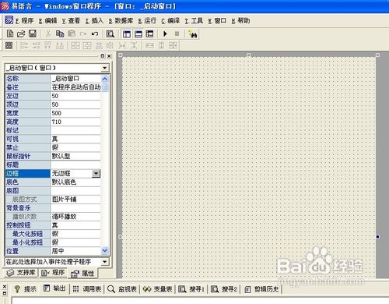
Task: Click the 鼠标指针 value 默认型
Action: coord(75,156)
